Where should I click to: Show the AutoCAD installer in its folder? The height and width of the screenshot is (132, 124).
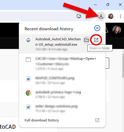(x=87, y=40)
